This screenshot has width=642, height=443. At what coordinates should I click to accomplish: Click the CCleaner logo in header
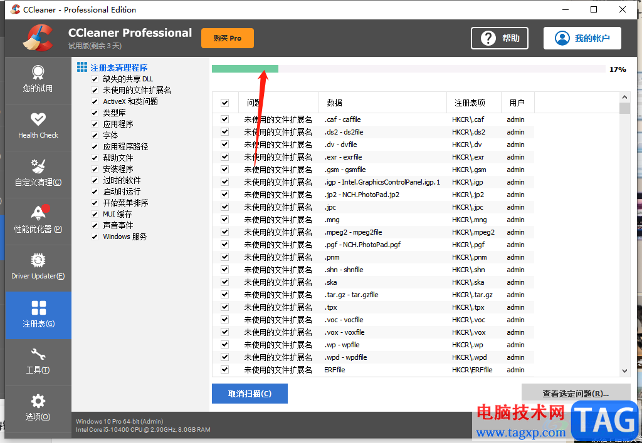[38, 38]
